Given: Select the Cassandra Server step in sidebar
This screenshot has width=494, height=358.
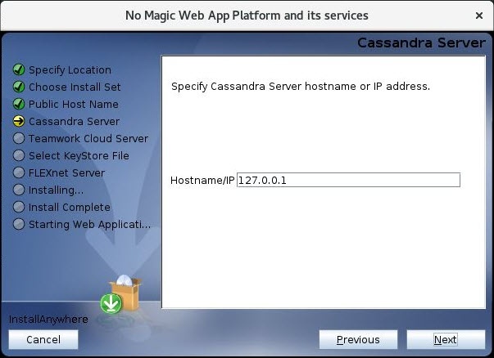Looking at the screenshot, I should [74, 121].
